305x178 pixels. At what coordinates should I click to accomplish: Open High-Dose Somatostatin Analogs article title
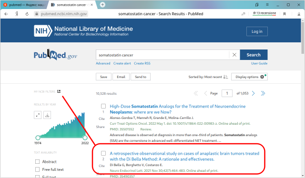click(x=178, y=109)
